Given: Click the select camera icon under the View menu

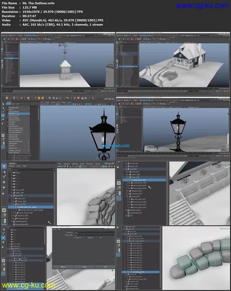Looking at the screenshot, I should pos(60,166).
